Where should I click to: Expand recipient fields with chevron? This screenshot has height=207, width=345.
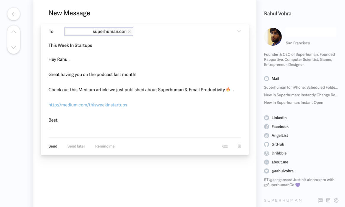(x=239, y=31)
